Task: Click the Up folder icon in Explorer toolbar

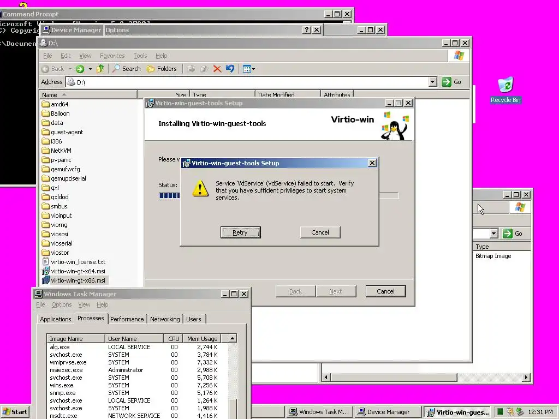Action: coord(100,68)
